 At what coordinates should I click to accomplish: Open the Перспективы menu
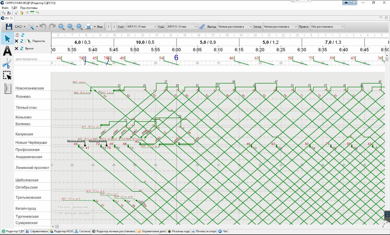[29, 7]
